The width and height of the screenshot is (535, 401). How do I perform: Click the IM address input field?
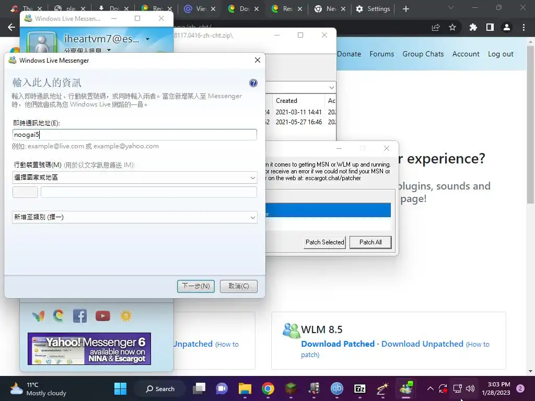coord(134,135)
